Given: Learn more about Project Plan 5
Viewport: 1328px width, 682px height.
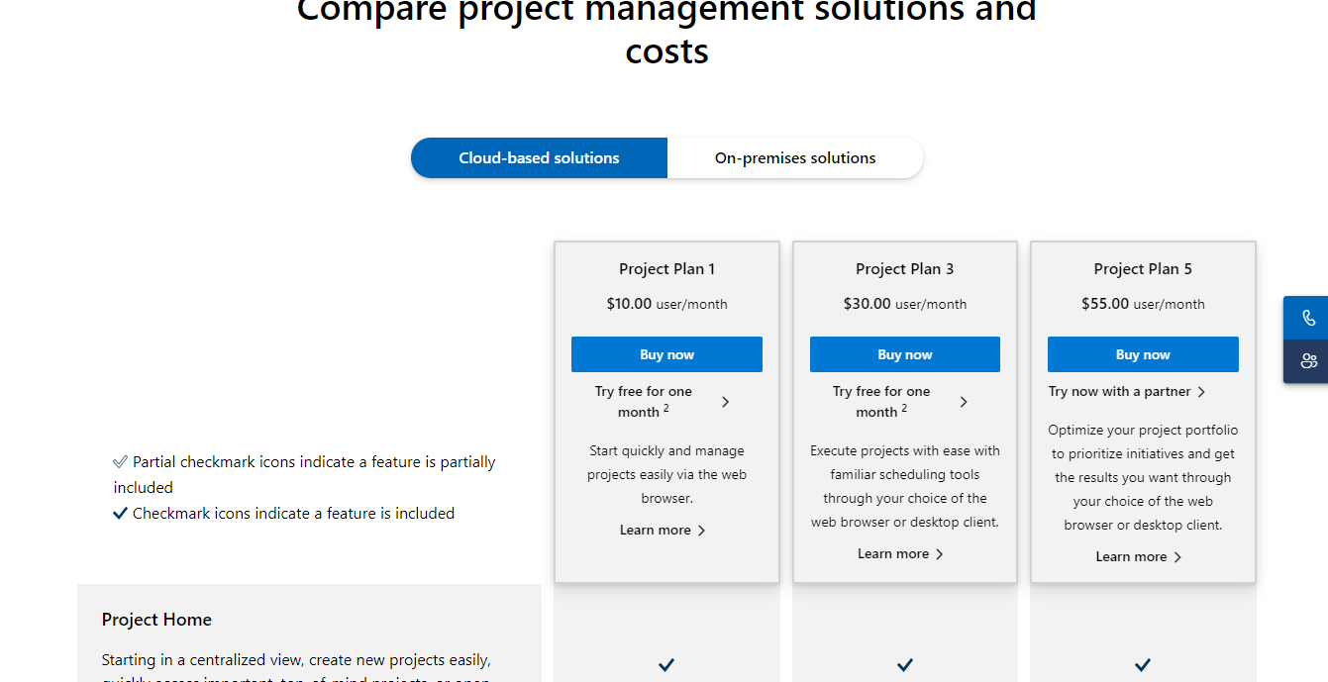Looking at the screenshot, I should point(1138,557).
